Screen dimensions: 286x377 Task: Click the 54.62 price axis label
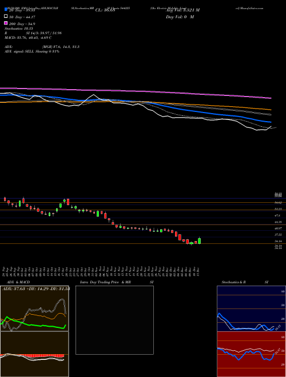click(279, 203)
